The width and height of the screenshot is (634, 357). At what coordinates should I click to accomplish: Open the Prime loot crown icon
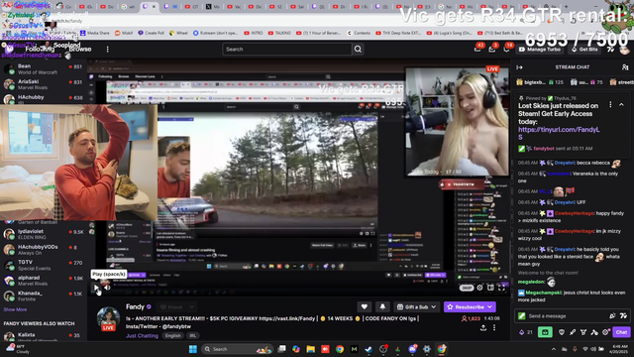click(477, 49)
